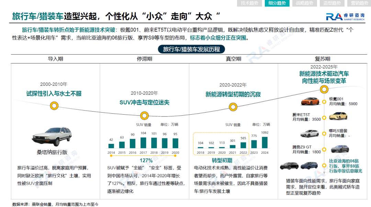The image size is (371, 207).
Task: Click the timeline marker under SUV冲击与定位迷失
Action: tap(144, 116)
